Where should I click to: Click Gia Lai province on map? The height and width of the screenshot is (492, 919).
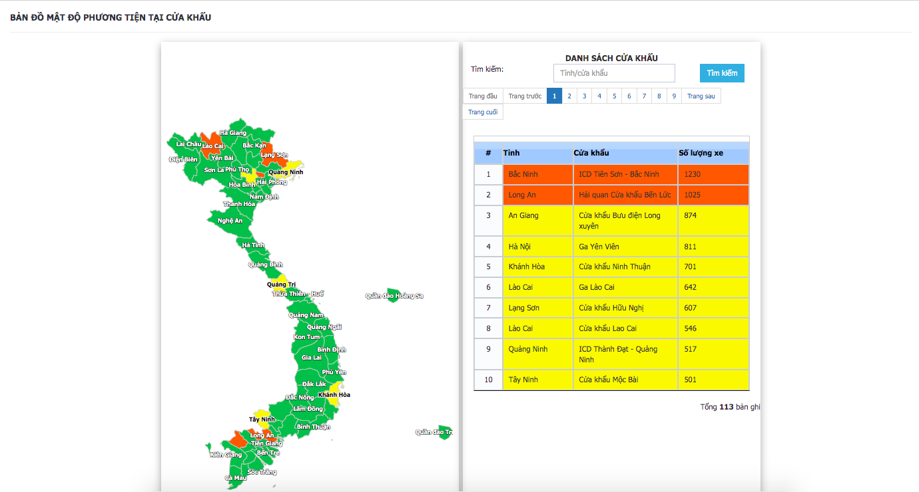point(311,357)
